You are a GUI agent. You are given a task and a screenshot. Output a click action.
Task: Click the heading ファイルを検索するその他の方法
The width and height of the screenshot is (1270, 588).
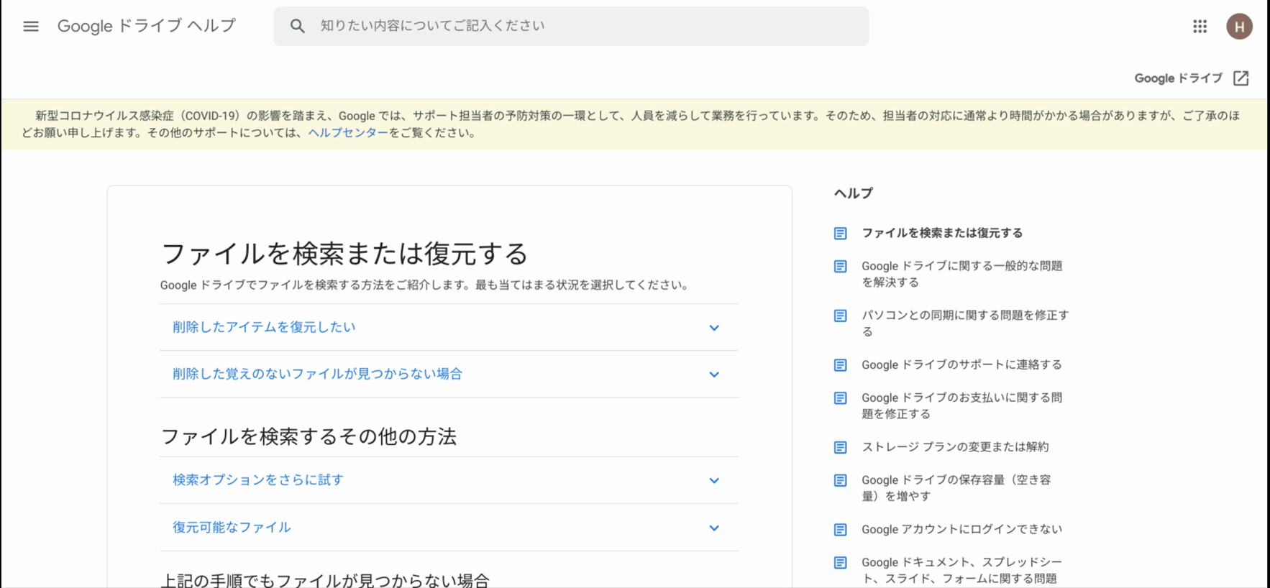click(309, 436)
